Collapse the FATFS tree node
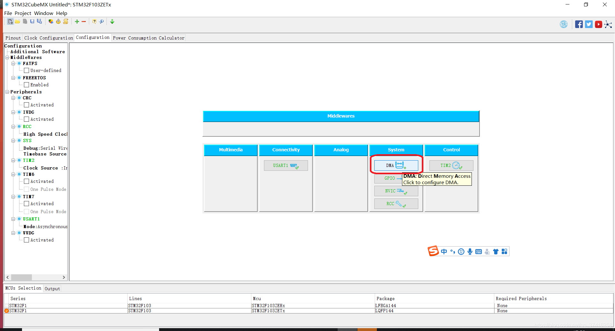The image size is (615, 331). [x=13, y=63]
